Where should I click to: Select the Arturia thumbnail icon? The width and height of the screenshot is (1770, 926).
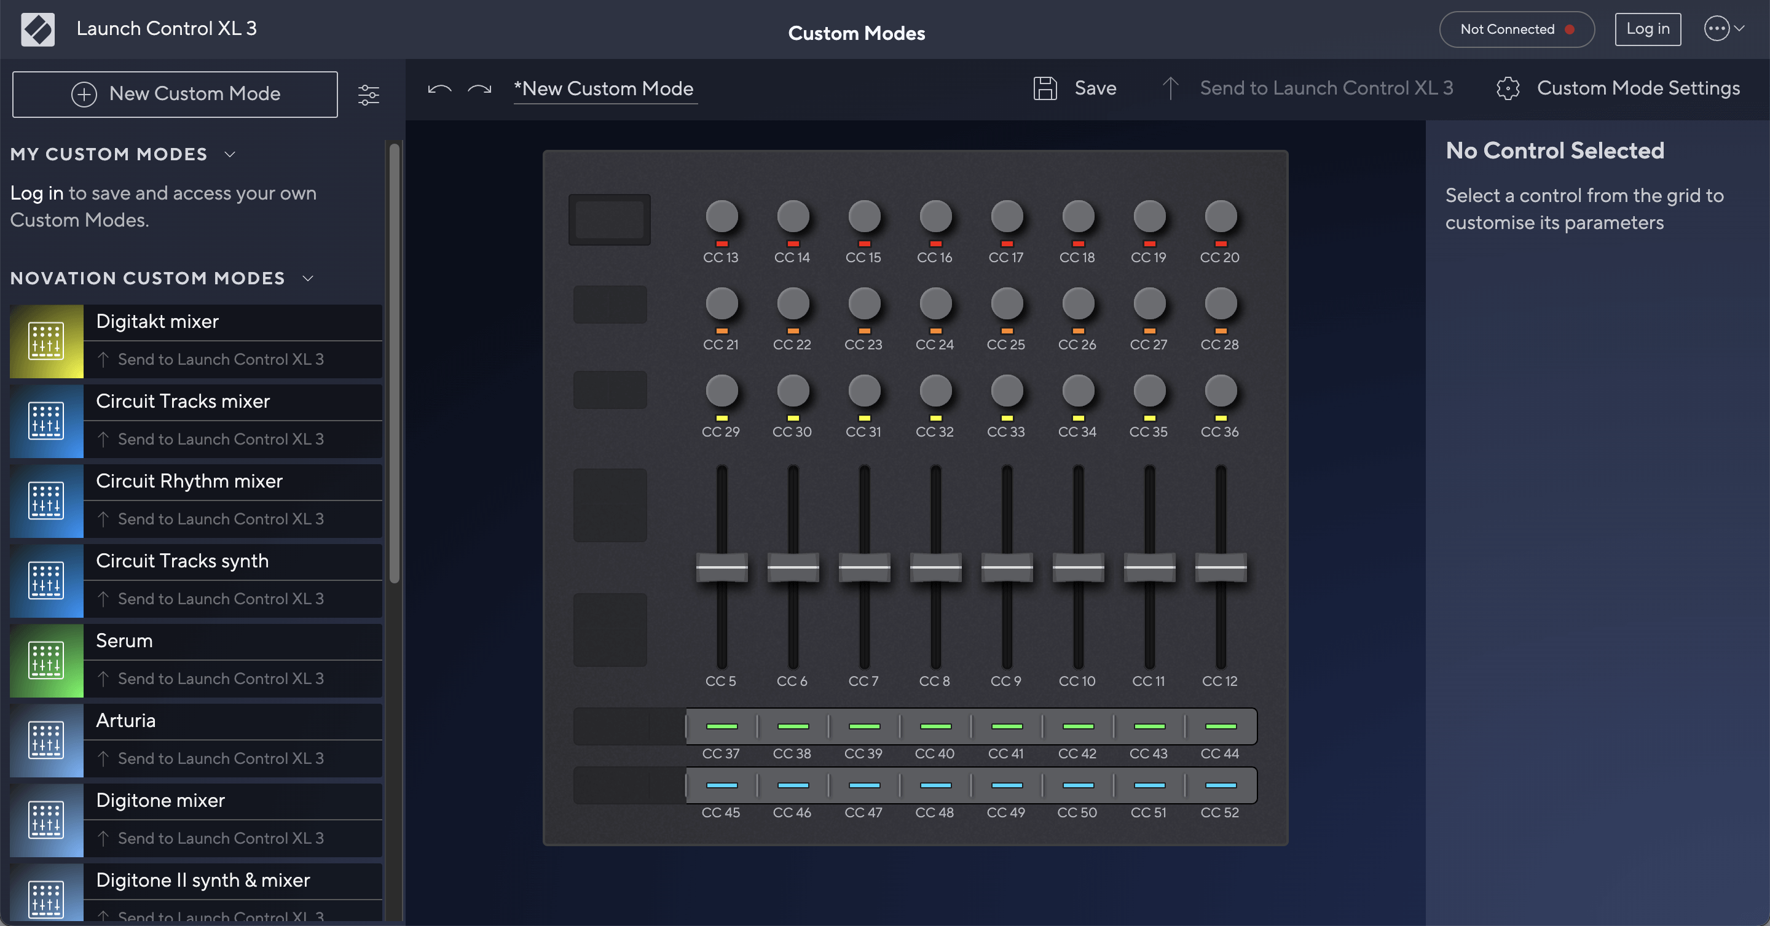point(47,740)
